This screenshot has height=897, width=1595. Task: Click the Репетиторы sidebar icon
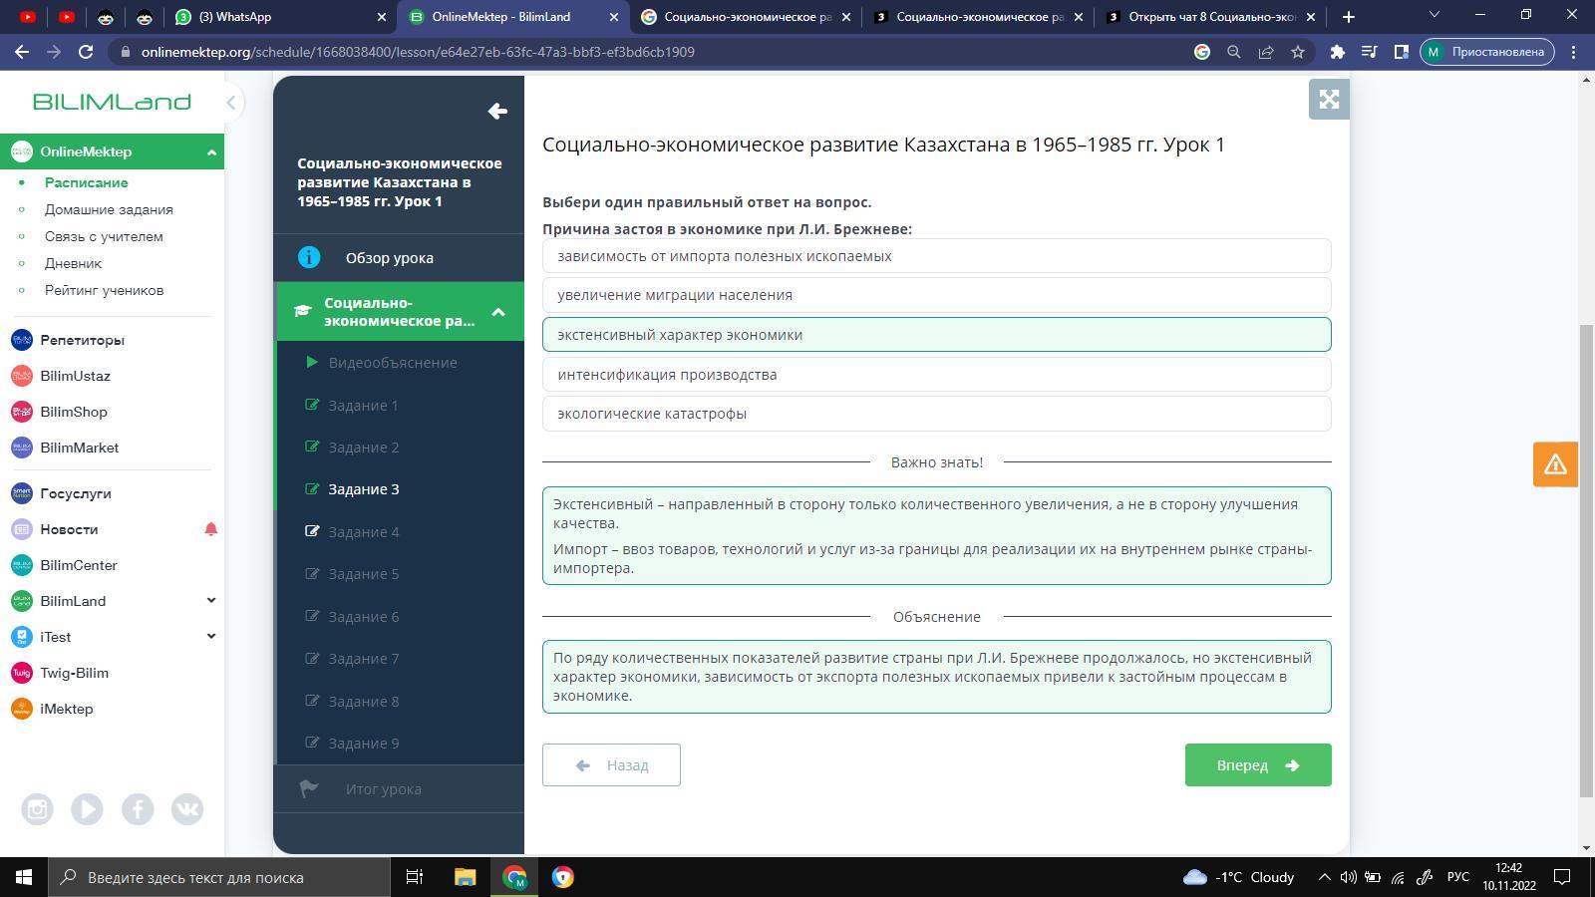[22, 340]
